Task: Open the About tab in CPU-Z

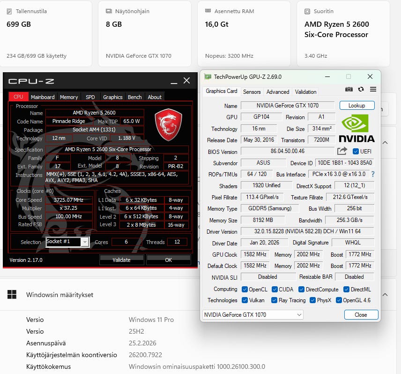Action: pyautogui.click(x=155, y=97)
